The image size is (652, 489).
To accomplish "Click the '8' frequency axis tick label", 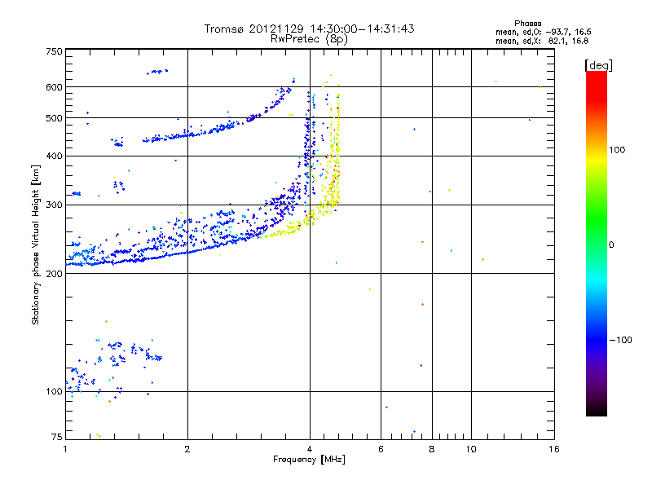I will tap(432, 449).
